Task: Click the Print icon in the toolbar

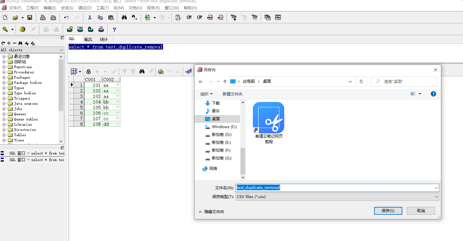Action: tap(43, 17)
